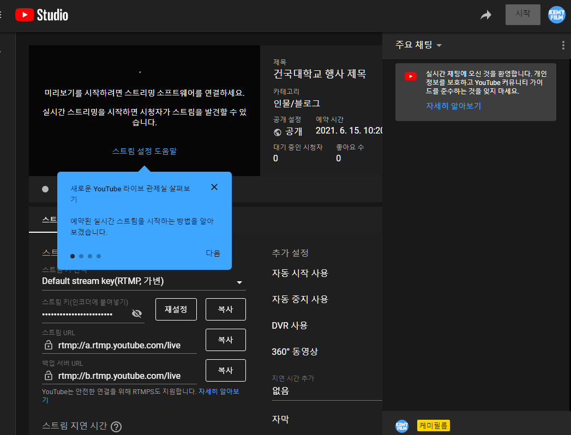Expand the 주요 채팅 dropdown
571x435 pixels.
418,45
